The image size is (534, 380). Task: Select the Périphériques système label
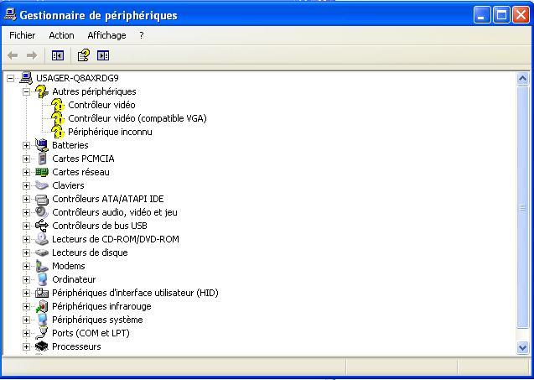coord(97,320)
